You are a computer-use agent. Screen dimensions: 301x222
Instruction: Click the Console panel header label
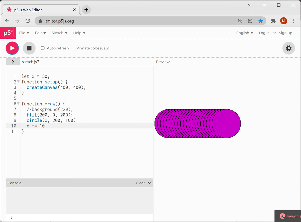[x=15, y=183]
